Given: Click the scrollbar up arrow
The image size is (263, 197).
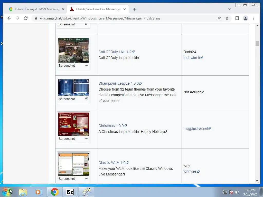Looking at the screenshot, I should point(257,25).
